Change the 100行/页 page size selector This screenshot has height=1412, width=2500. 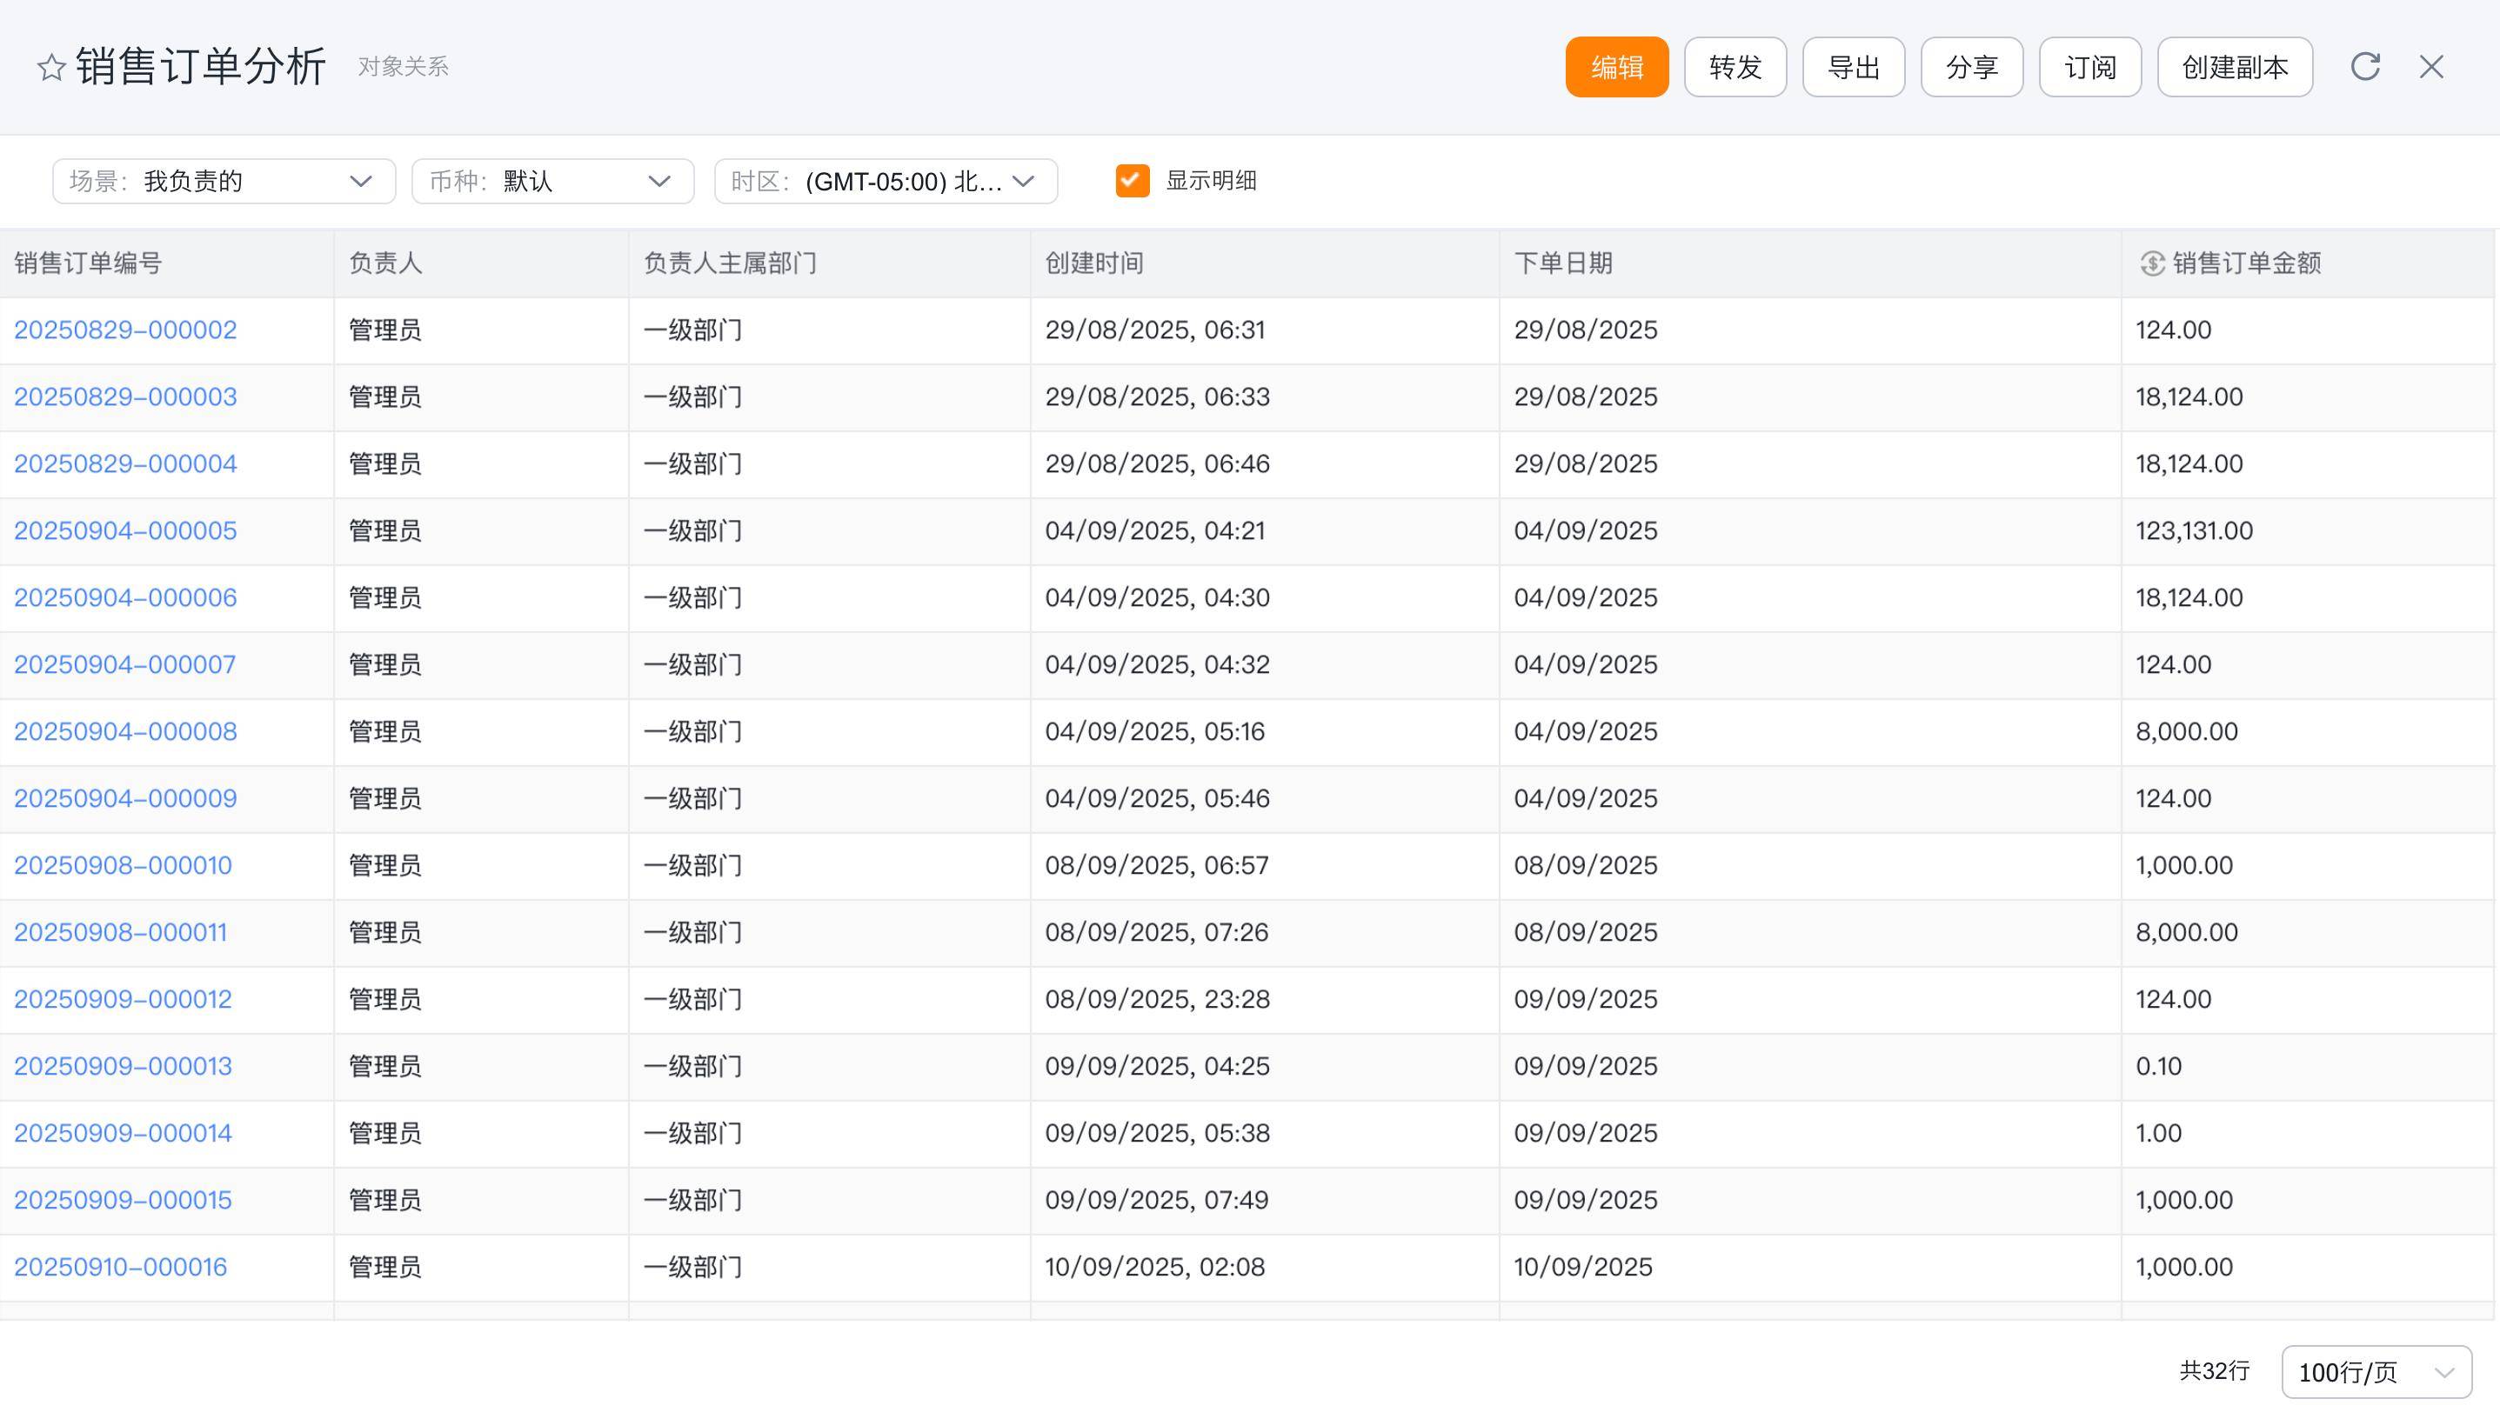[x=2376, y=1371]
